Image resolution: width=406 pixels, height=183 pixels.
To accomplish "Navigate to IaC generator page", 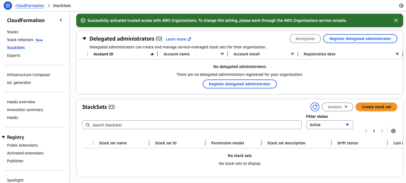I will tap(19, 83).
